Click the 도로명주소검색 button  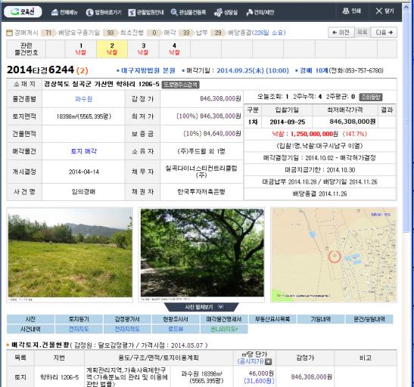180,85
